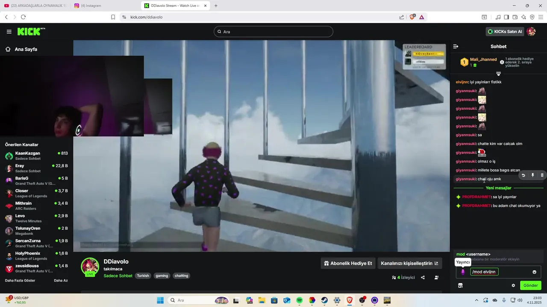Open Brave VPN shield icon
547x307 pixels.
pyautogui.click(x=532, y=17)
